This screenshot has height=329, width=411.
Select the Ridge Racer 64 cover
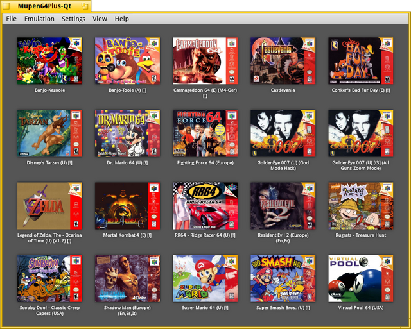205,206
